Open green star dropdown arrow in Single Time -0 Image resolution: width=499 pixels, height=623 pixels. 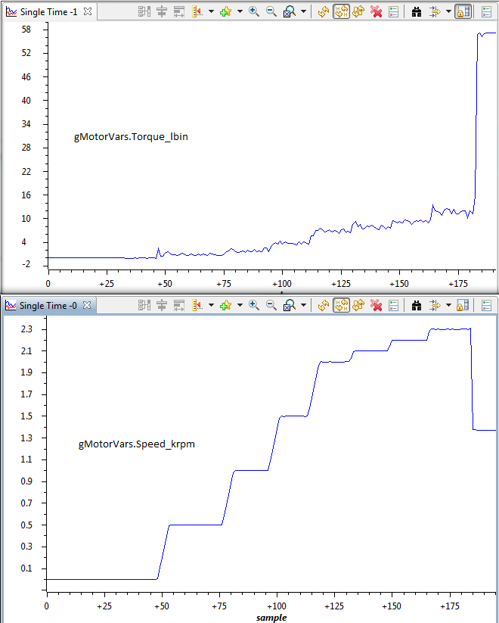point(240,305)
